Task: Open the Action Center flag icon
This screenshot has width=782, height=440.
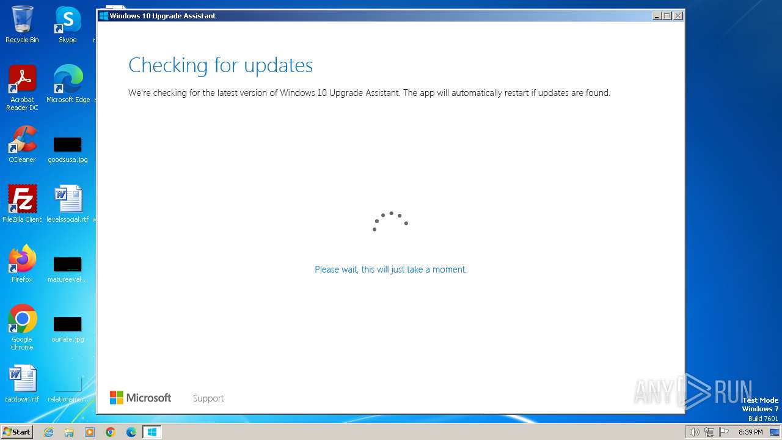Action: pyautogui.click(x=724, y=432)
